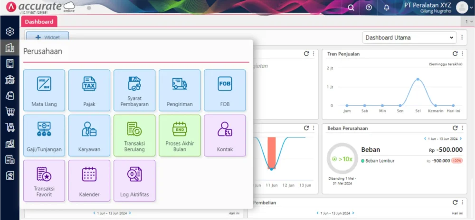Screen dimensions: 475x220
Task: Open the Pajak tax tile
Action: pyautogui.click(x=89, y=91)
